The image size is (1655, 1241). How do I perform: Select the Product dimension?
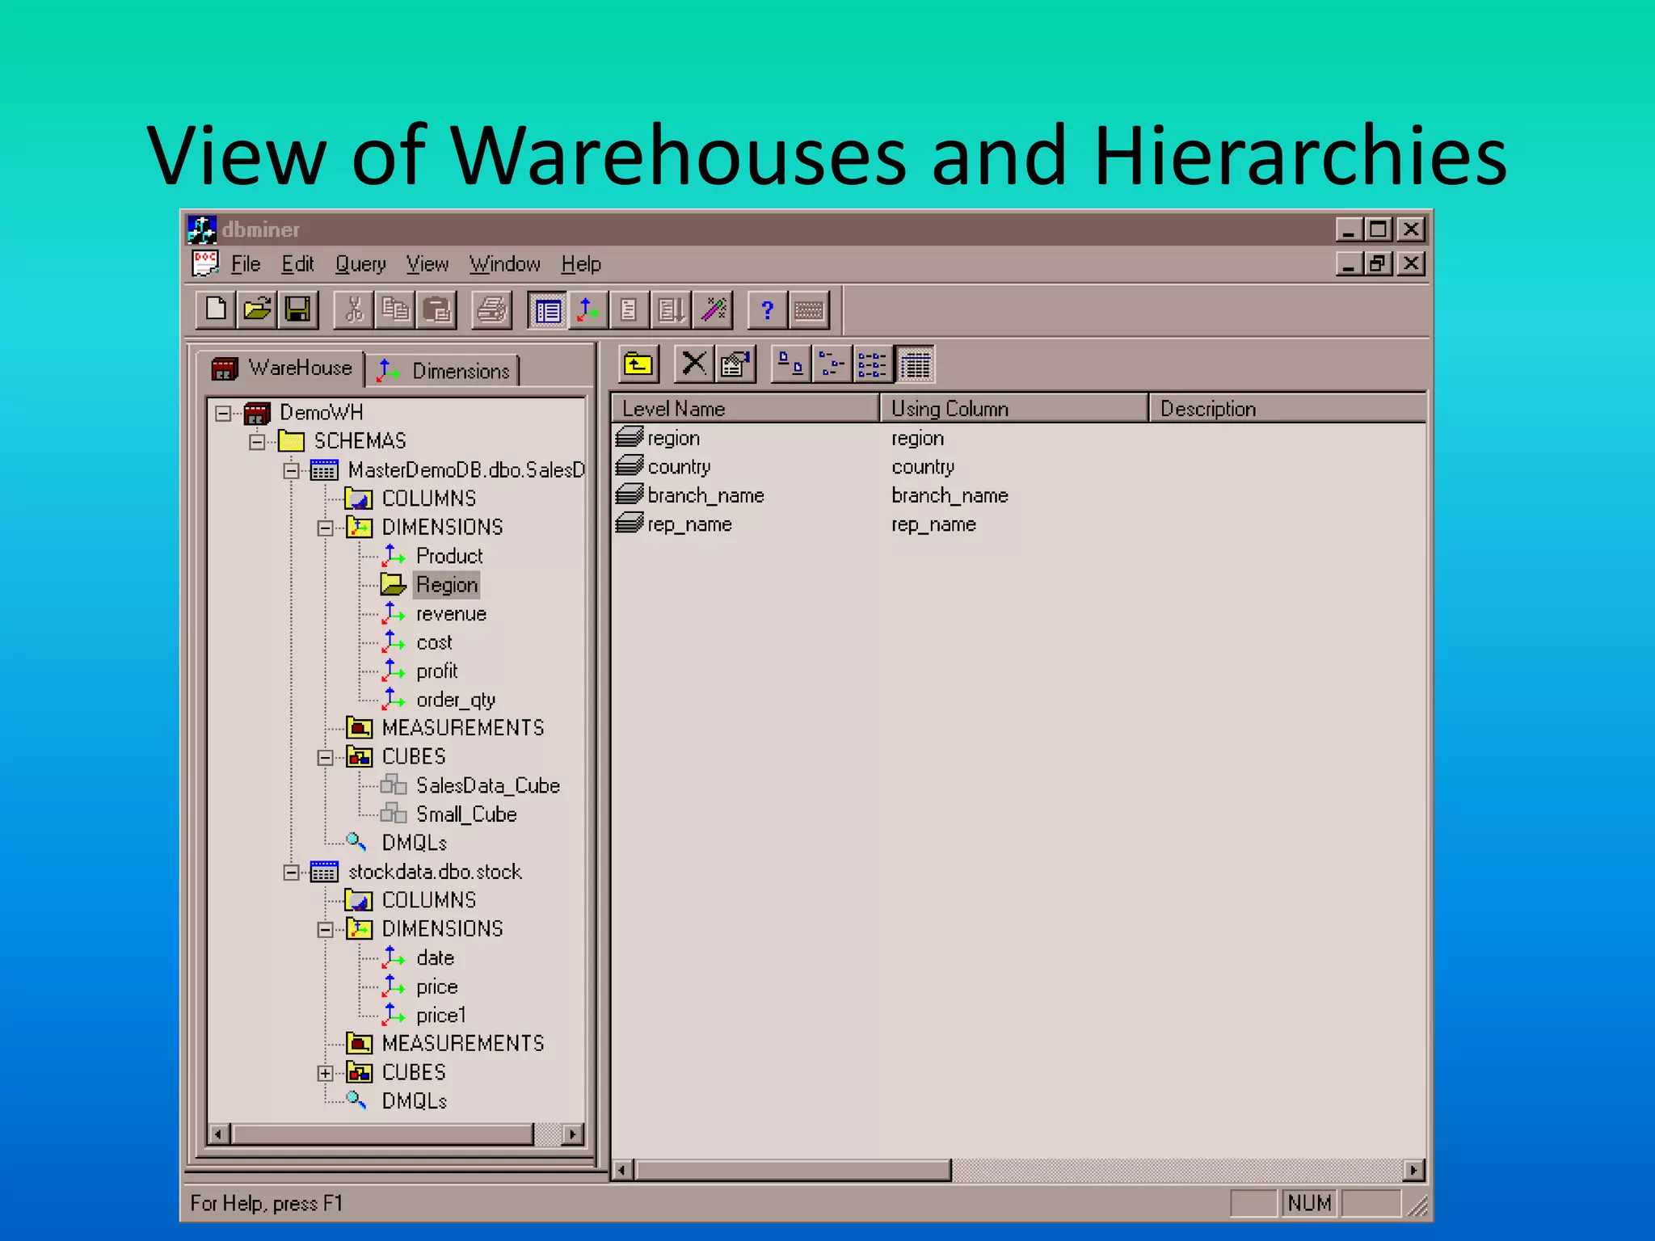tap(449, 556)
